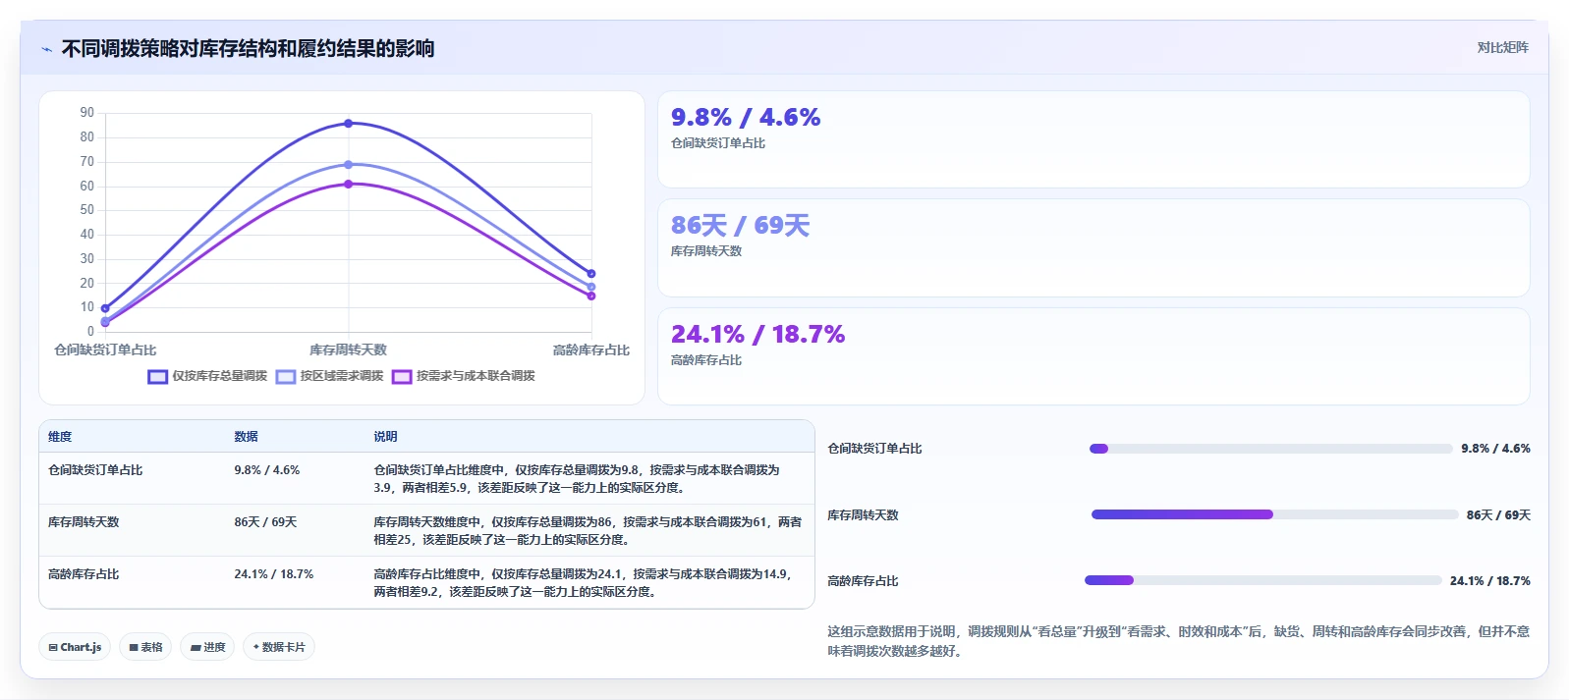
Task: Click the 维度 table column header
Action: pos(60,437)
